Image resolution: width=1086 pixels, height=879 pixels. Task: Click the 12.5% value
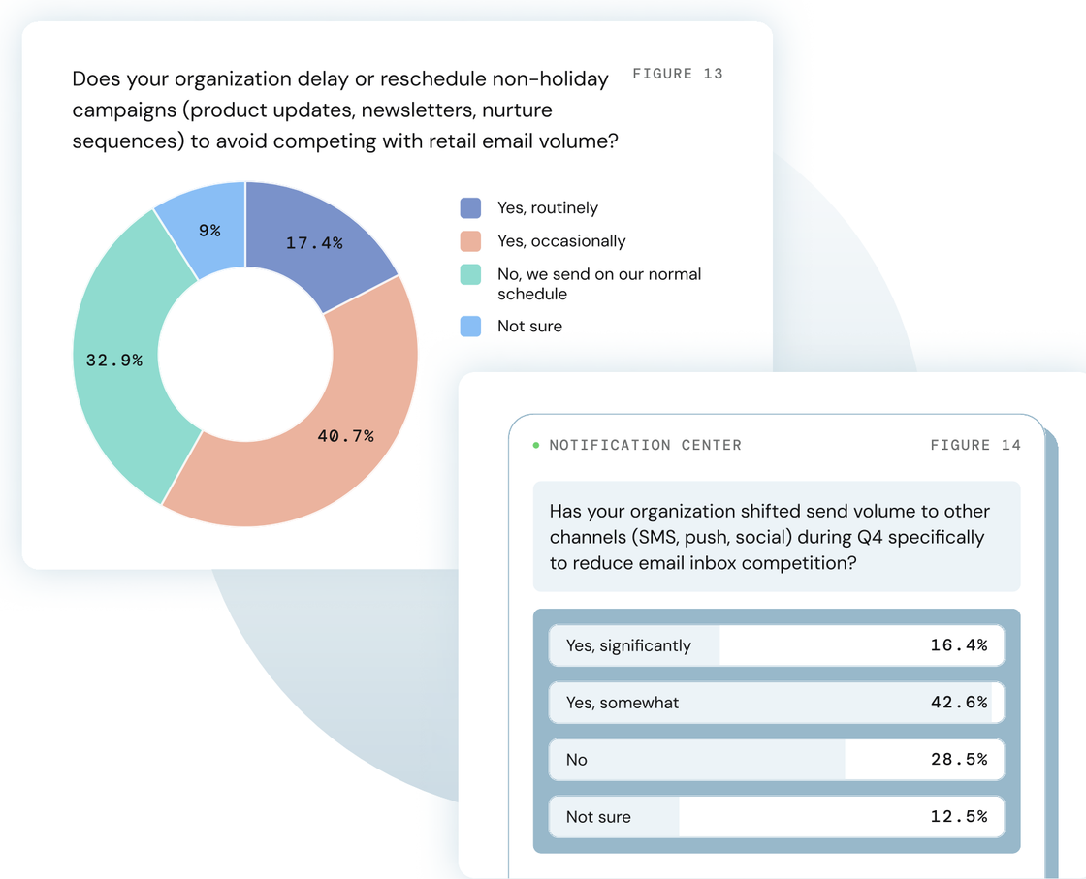[959, 817]
